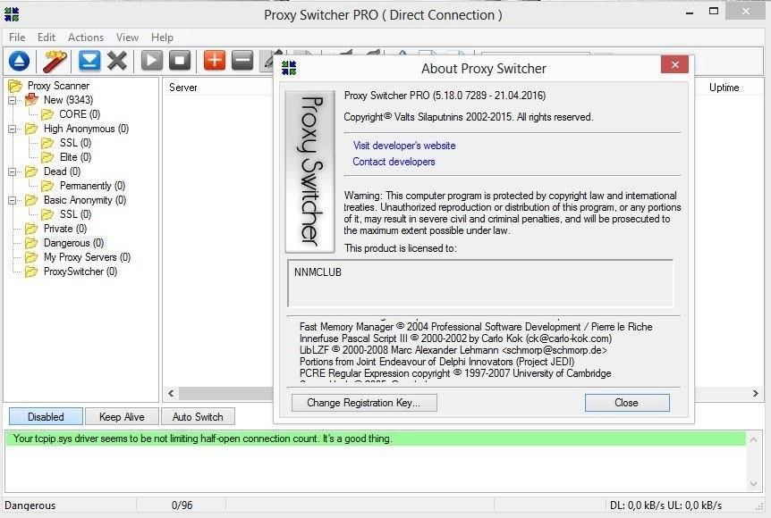Click the Elite folder icon
The height and width of the screenshot is (518, 771).
coord(47,157)
